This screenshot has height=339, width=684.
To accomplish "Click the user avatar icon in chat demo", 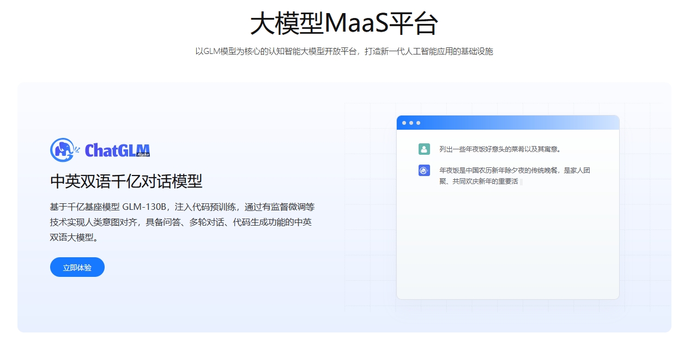I will pyautogui.click(x=424, y=149).
